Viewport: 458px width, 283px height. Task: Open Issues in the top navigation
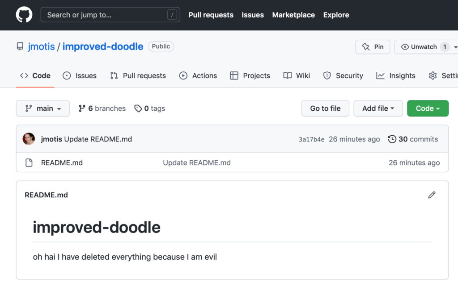point(253,15)
